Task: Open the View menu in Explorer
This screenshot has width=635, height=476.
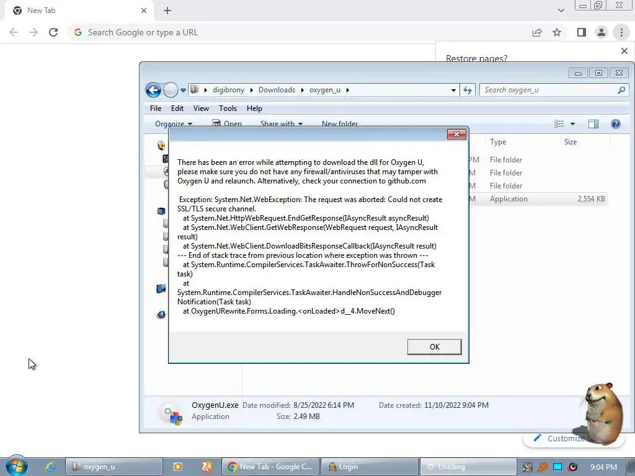Action: click(x=201, y=108)
